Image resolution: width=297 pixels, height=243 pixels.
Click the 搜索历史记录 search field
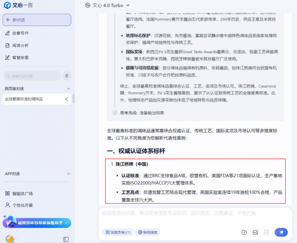coord(32,76)
